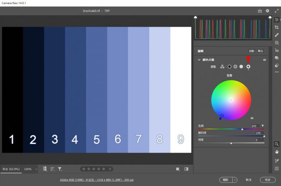The height and width of the screenshot is (186, 281).
Task: Collapse the 顏色分級 panel section
Action: [x=199, y=60]
